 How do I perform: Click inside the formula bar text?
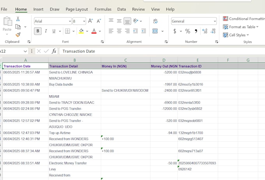pyautogui.click(x=79, y=51)
